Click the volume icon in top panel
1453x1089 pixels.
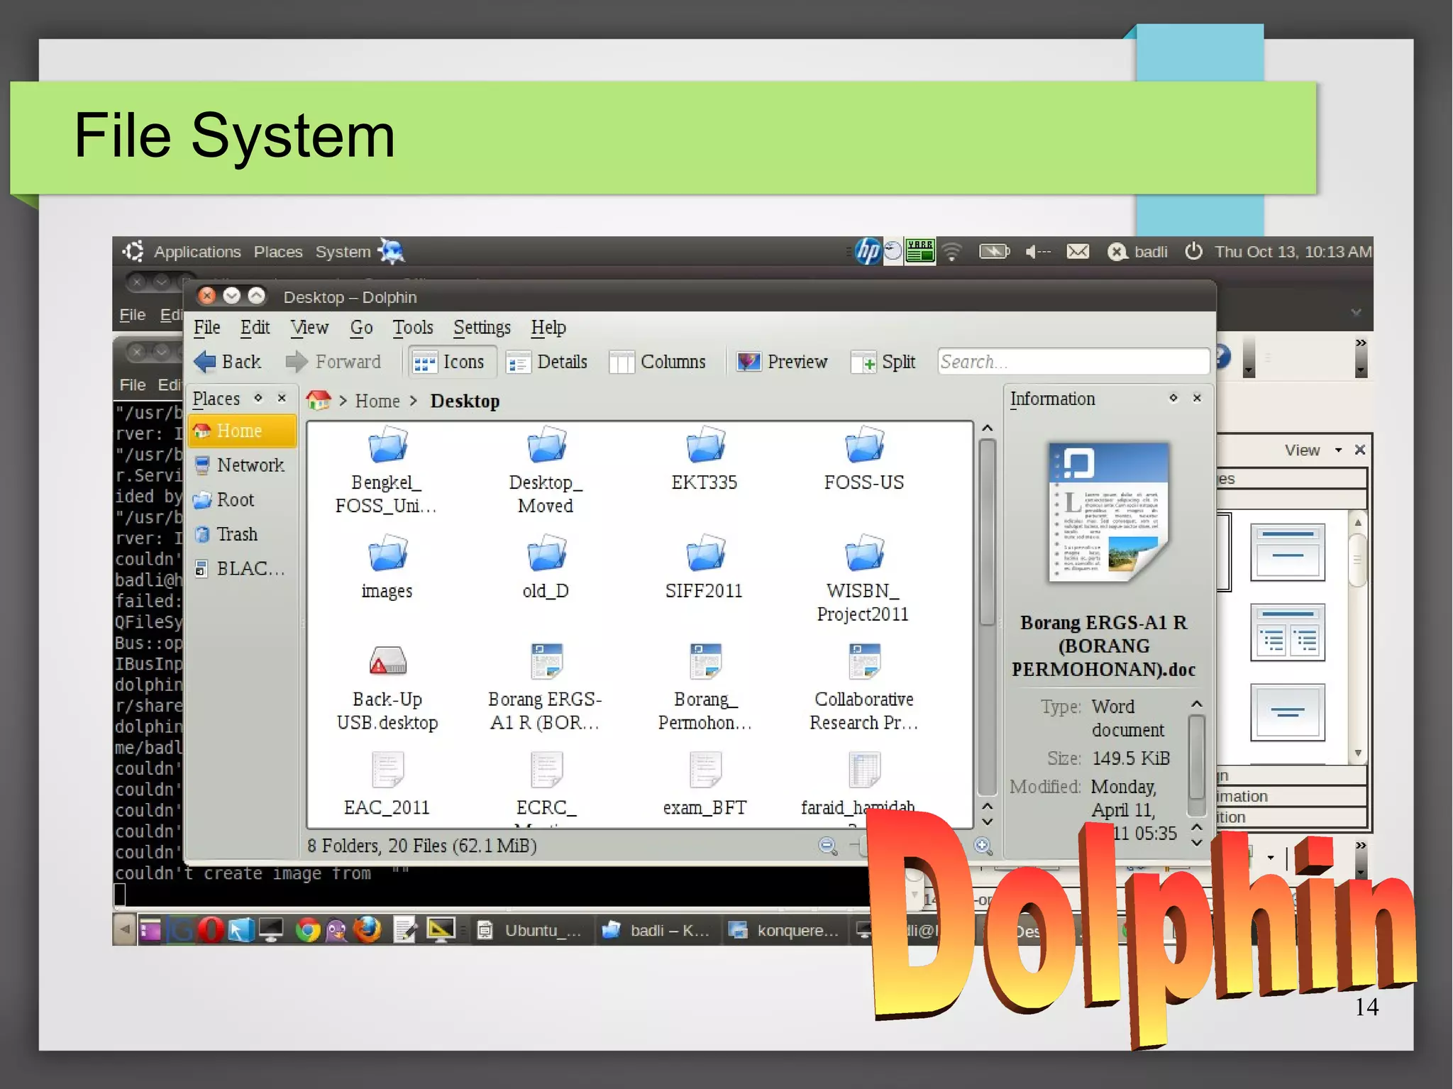[x=1038, y=252]
